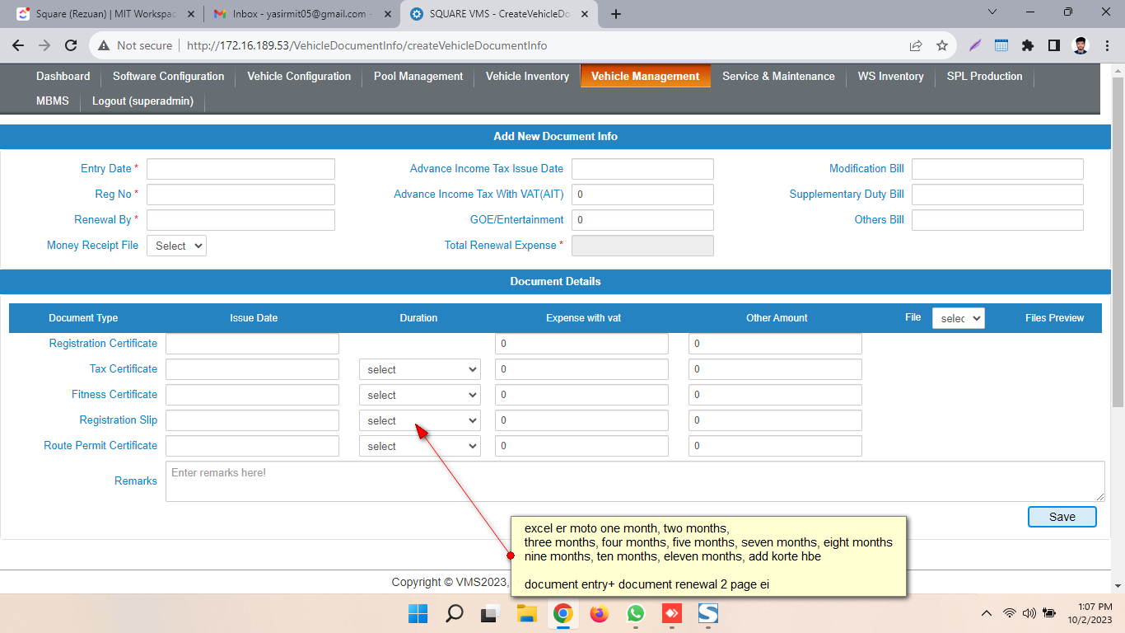
Task: Open the purple feather extension
Action: pos(975,46)
